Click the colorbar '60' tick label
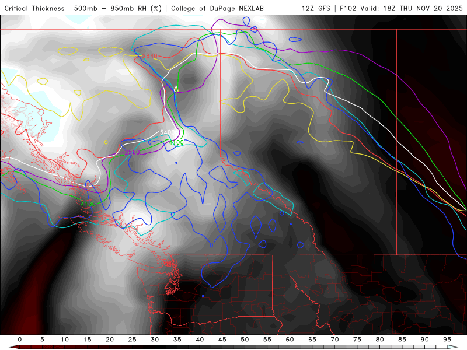Image resolution: width=467 pixels, height=350 pixels. pyautogui.click(x=290, y=339)
